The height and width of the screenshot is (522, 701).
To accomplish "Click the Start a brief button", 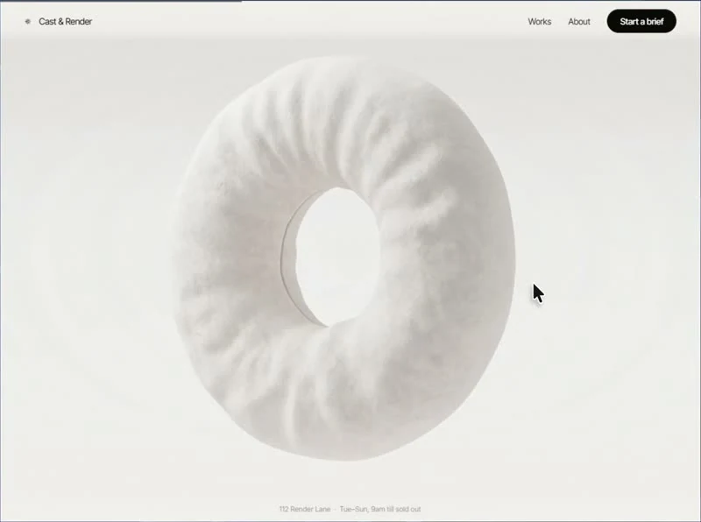I will point(641,21).
